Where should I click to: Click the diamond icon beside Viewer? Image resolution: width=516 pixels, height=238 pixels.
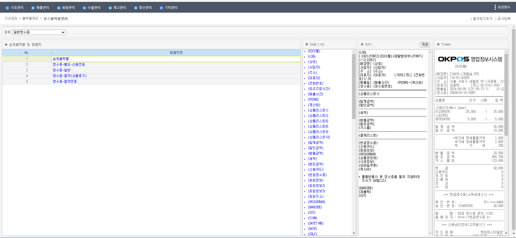coord(438,44)
